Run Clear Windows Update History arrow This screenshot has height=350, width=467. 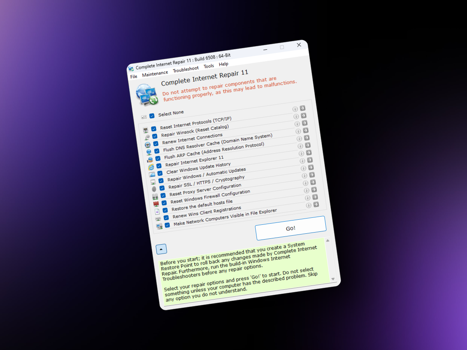(x=309, y=152)
